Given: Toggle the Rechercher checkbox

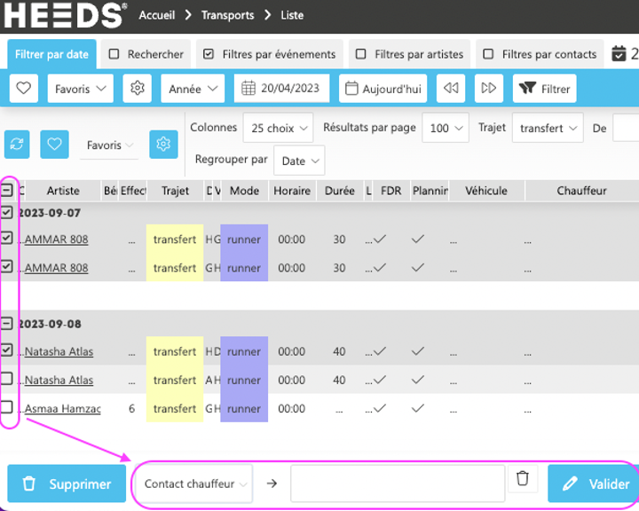Looking at the screenshot, I should 114,54.
